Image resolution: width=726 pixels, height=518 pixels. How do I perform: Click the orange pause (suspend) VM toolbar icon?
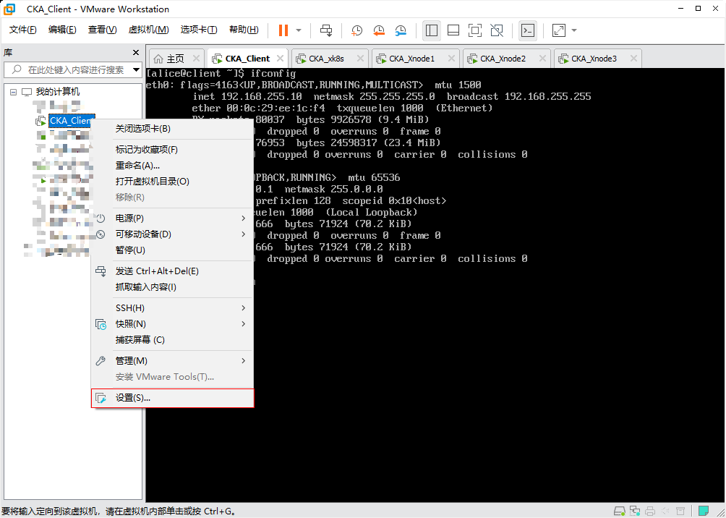283,30
